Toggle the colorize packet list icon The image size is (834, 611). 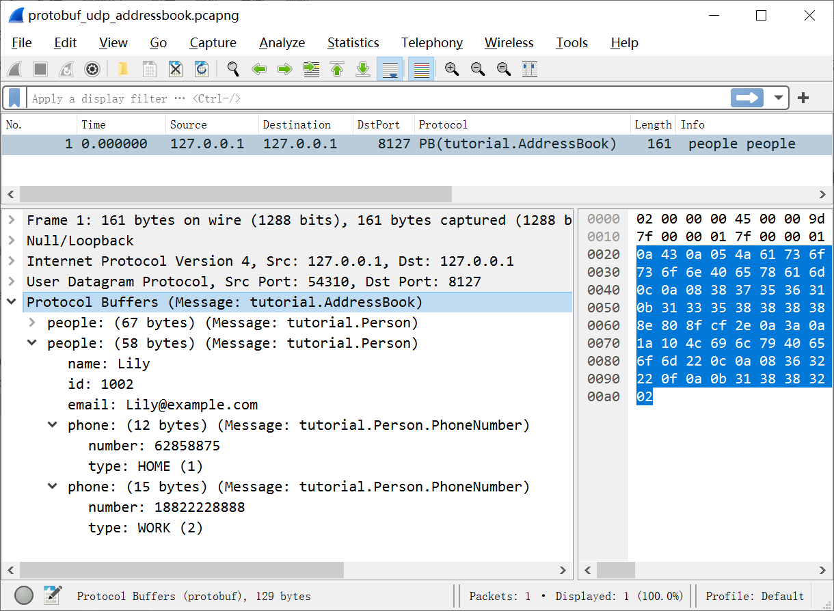coord(421,68)
